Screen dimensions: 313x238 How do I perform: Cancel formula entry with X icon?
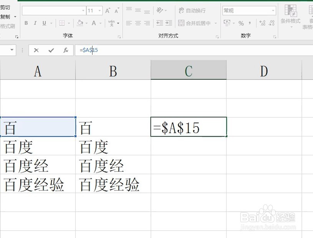click(x=36, y=50)
